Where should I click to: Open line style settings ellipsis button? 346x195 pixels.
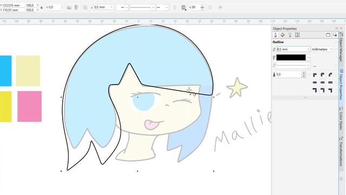coord(315,66)
